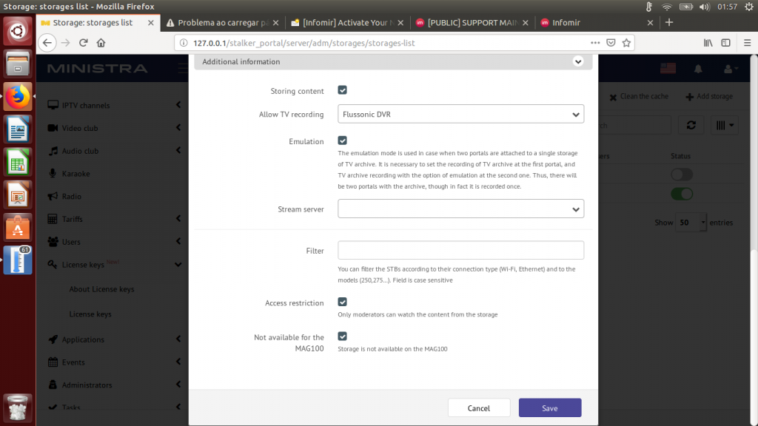Save page to Pocket icon
The width and height of the screenshot is (758, 426).
coord(611,42)
